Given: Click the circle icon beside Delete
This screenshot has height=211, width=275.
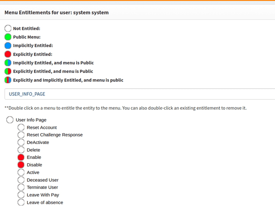Looking at the screenshot, I should [x=21, y=150].
